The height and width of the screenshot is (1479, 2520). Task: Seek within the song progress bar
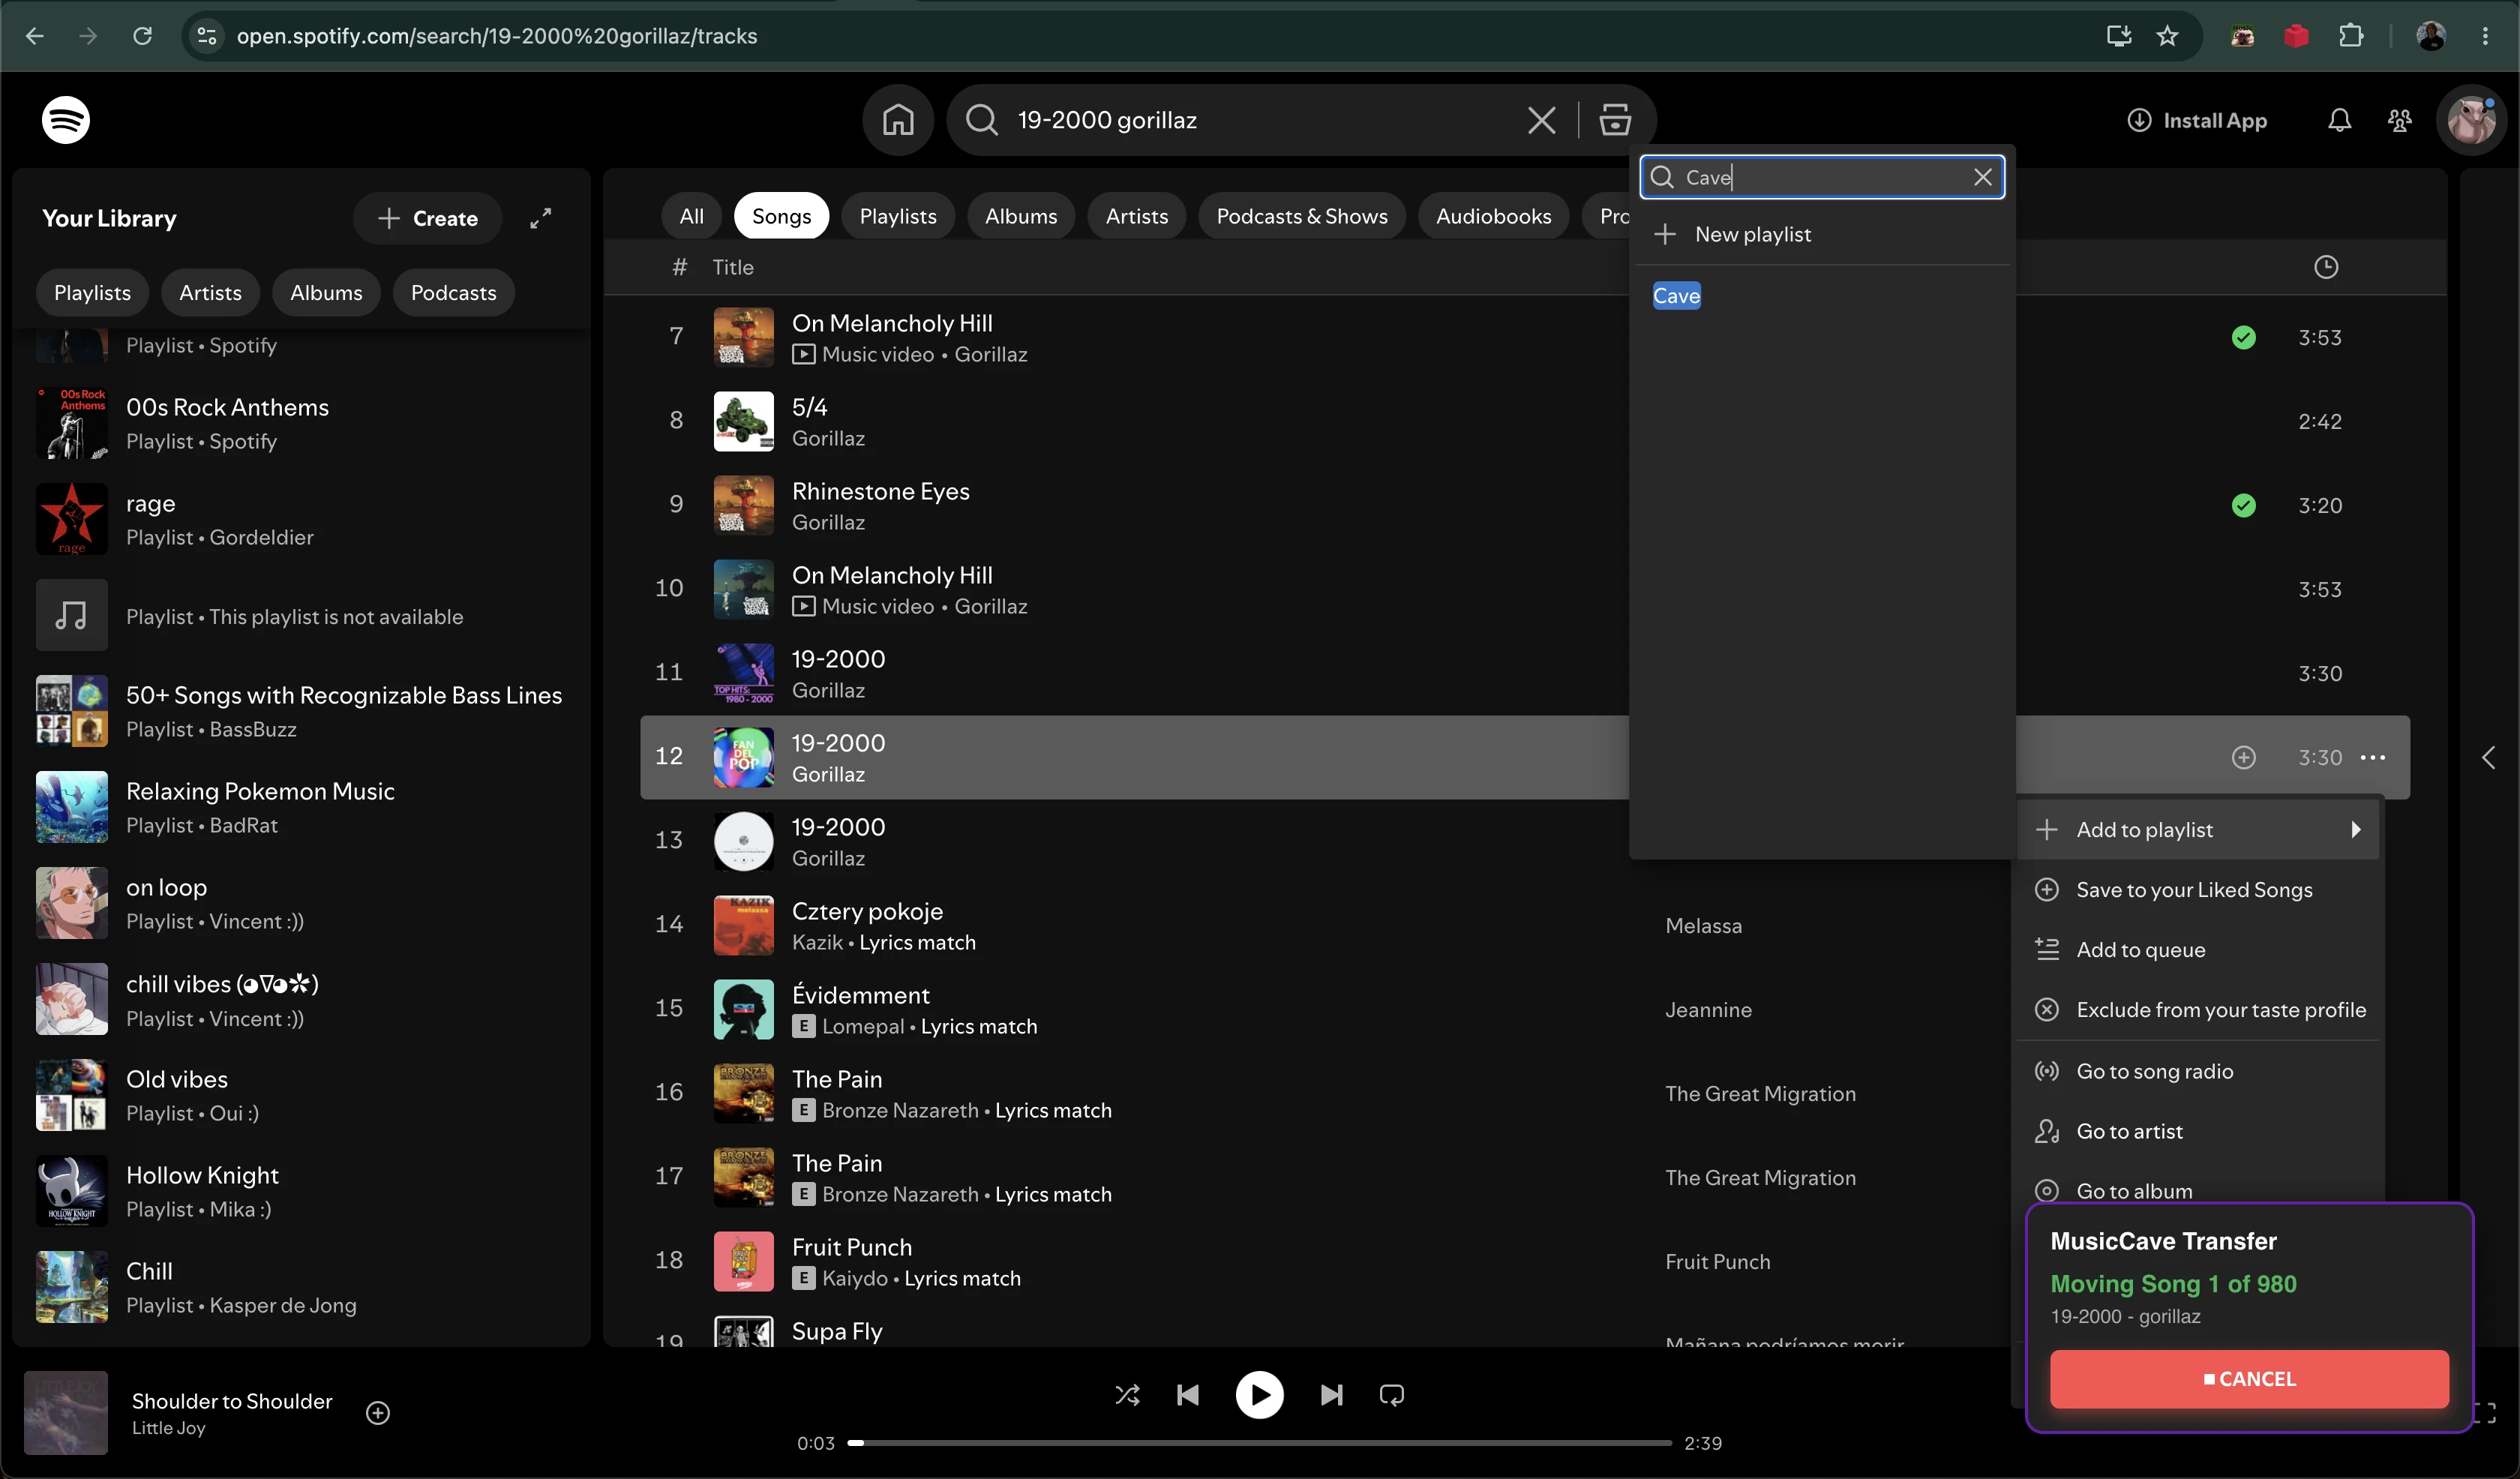tap(1259, 1443)
